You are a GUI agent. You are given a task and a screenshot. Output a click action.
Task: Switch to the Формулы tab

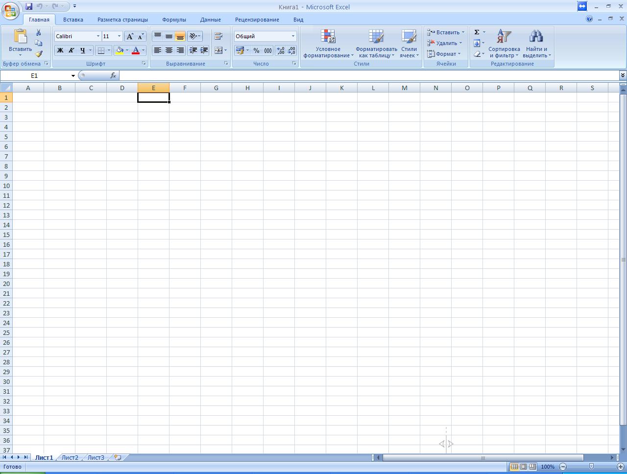coord(174,20)
